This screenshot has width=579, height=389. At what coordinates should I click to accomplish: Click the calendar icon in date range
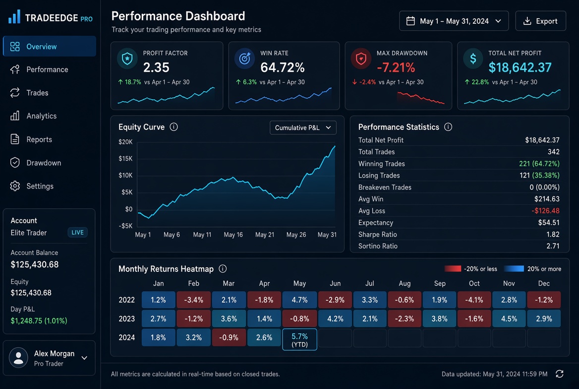point(410,21)
